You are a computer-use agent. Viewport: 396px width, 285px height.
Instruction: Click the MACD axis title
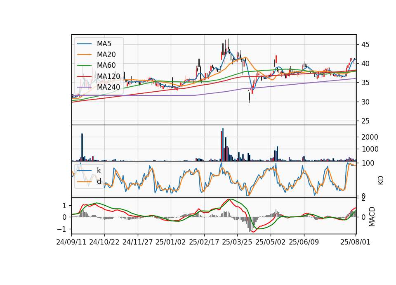click(372, 216)
